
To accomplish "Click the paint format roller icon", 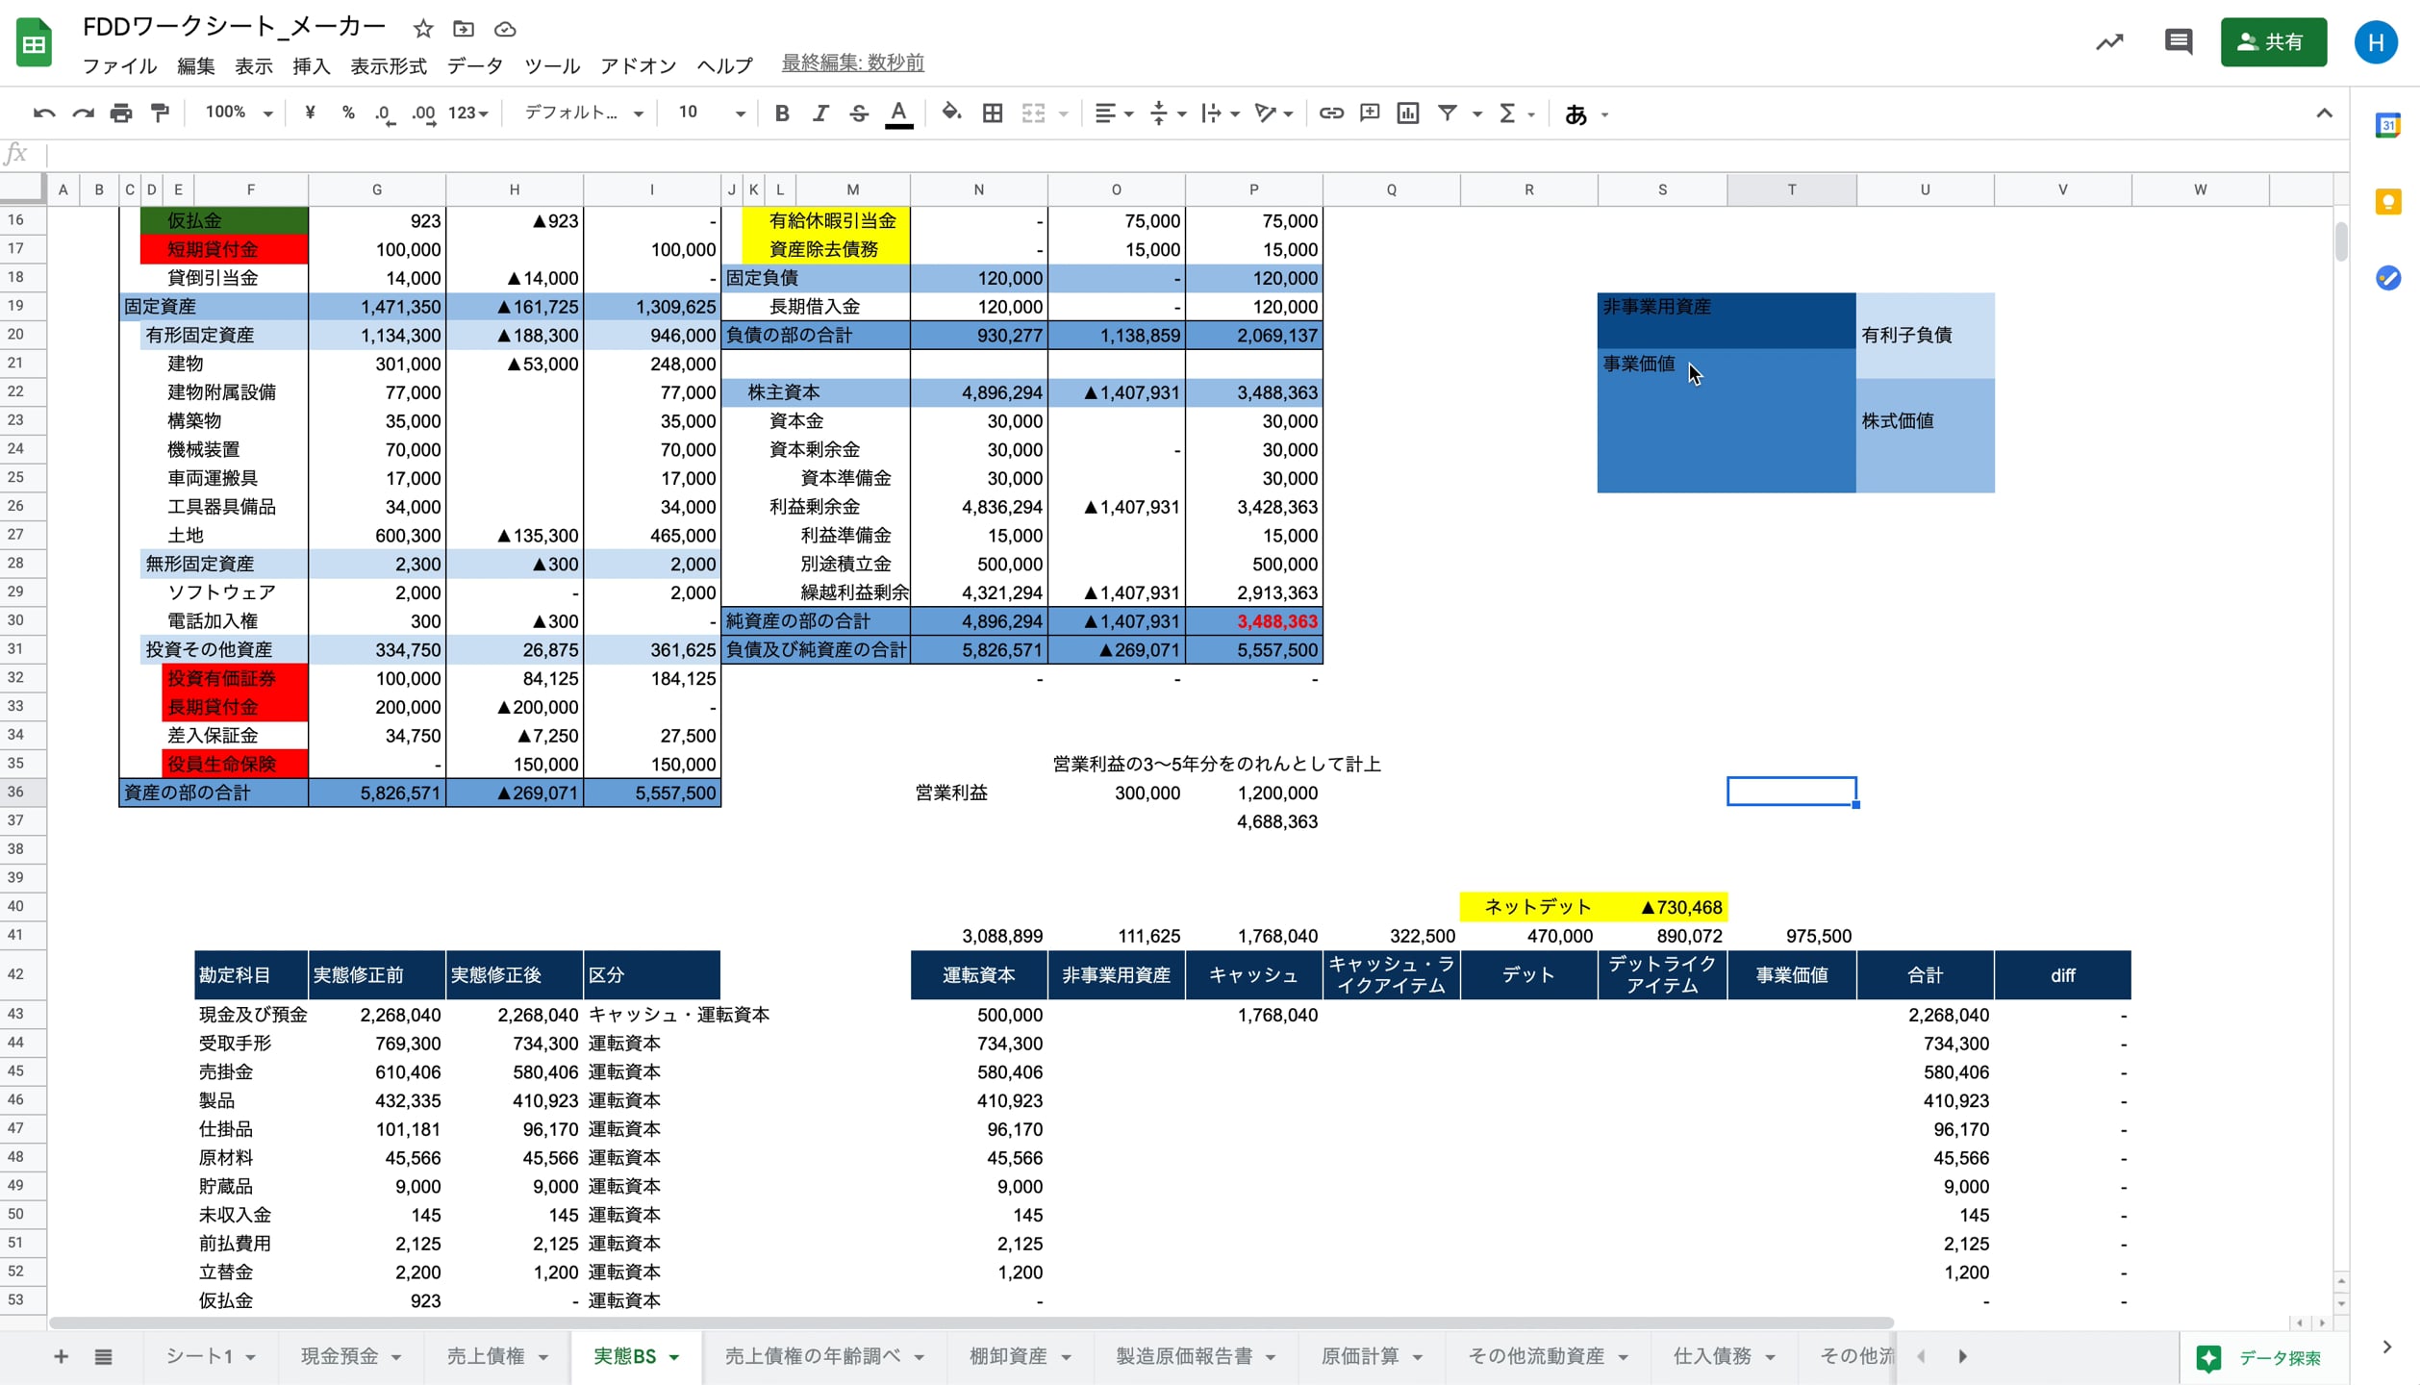I will 160,113.
